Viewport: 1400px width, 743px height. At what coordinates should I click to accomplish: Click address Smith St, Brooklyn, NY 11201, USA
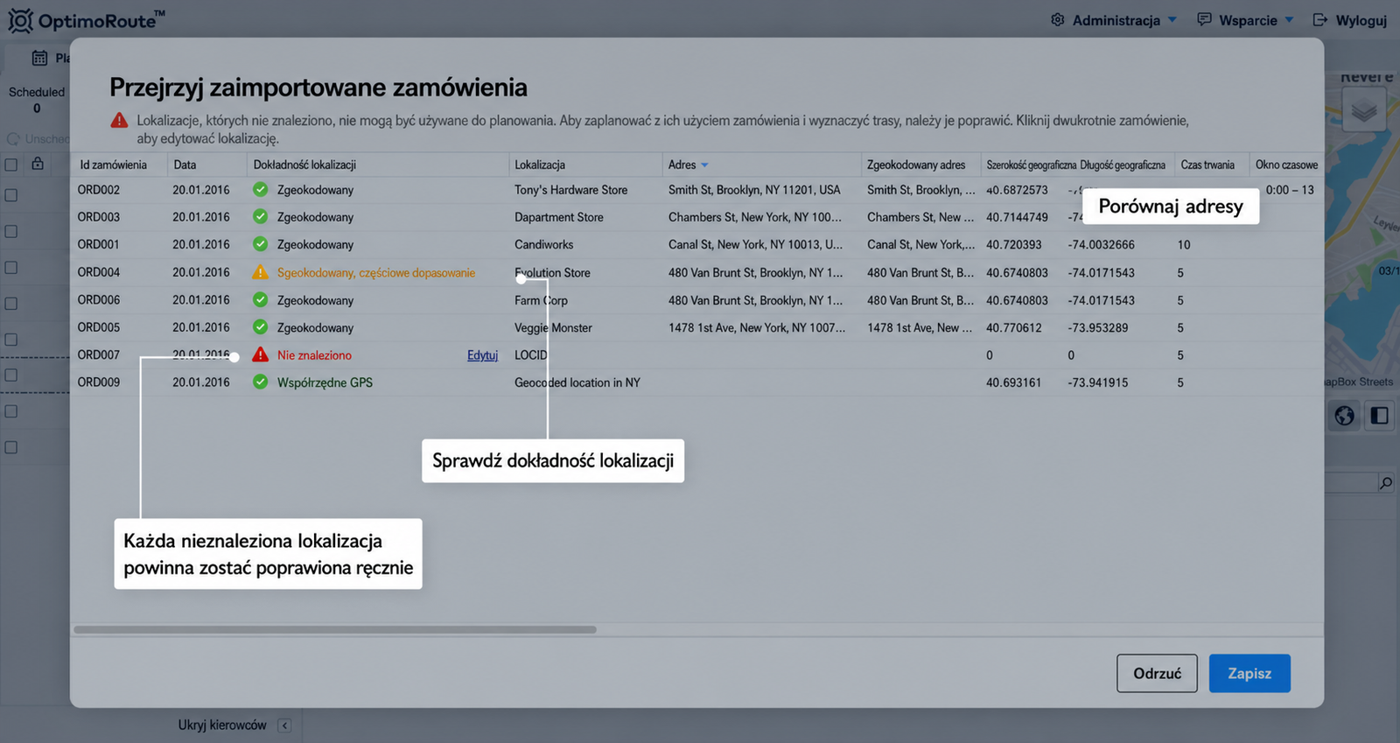tap(754, 190)
